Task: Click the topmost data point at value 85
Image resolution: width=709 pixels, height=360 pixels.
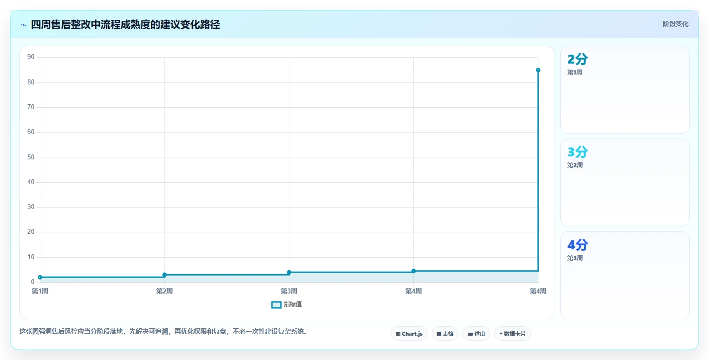Action: click(538, 70)
